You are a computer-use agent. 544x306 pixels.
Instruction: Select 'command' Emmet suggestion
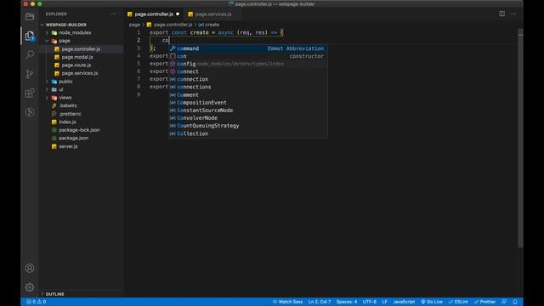247,48
